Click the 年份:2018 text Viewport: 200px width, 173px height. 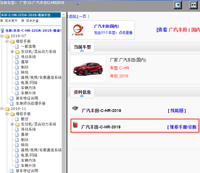[119, 76]
